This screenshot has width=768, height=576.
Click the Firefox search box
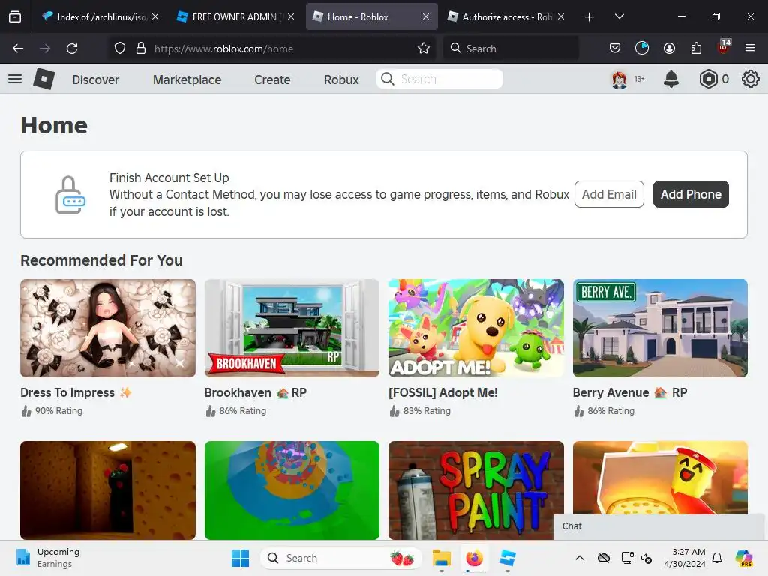pos(511,49)
